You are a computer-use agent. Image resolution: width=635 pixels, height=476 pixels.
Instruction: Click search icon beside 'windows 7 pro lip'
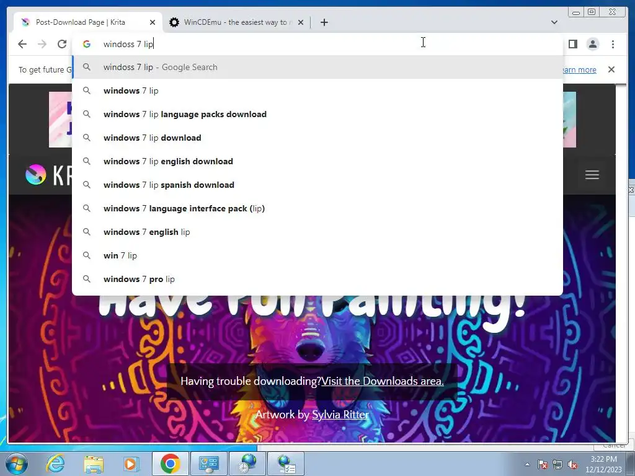(87, 279)
